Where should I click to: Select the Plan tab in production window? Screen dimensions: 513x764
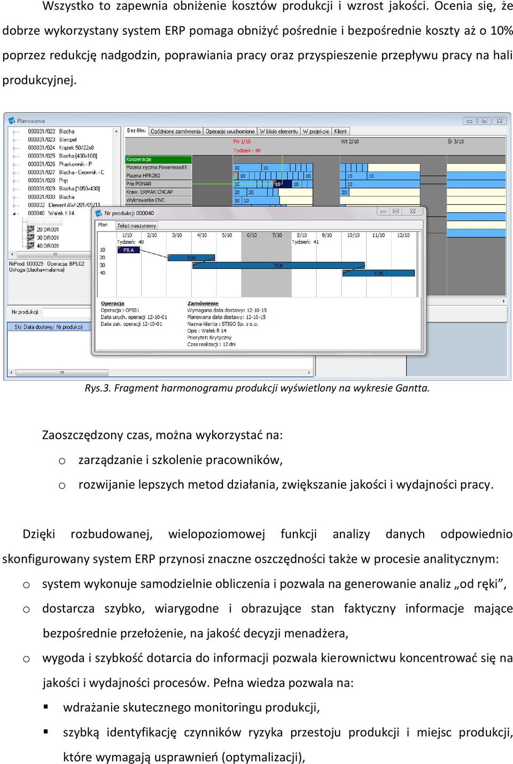[x=103, y=225]
